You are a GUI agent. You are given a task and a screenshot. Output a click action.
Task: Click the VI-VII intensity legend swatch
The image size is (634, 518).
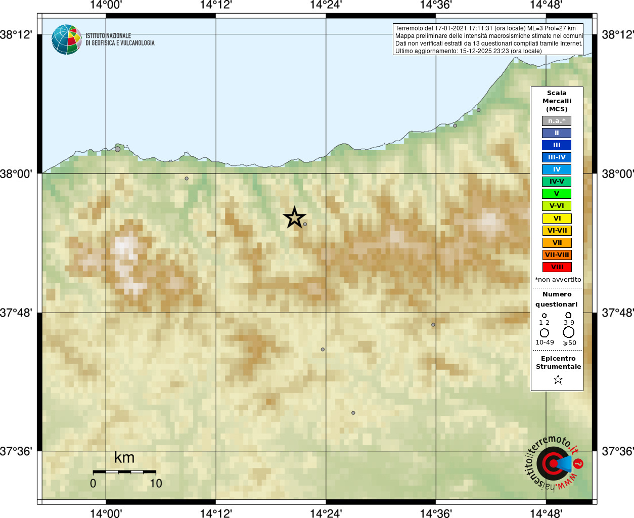point(557,231)
